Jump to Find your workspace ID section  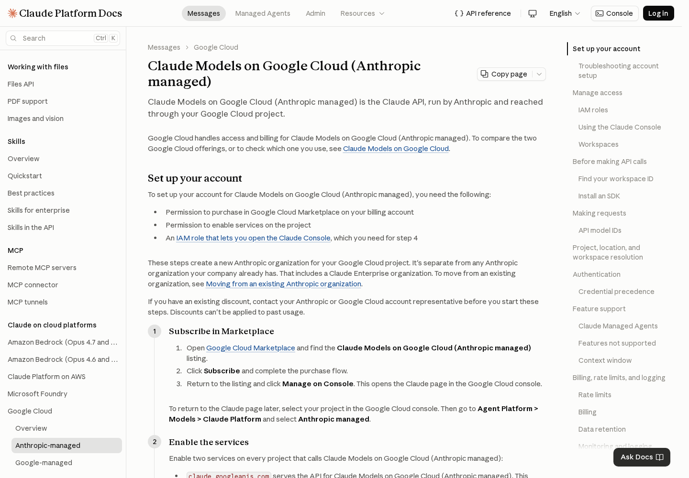click(616, 179)
